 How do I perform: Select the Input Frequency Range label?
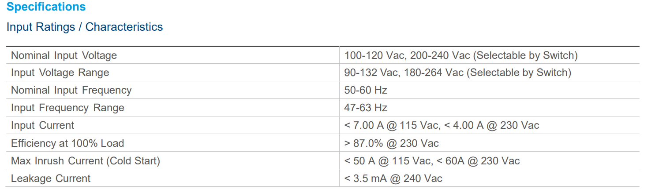click(x=67, y=108)
